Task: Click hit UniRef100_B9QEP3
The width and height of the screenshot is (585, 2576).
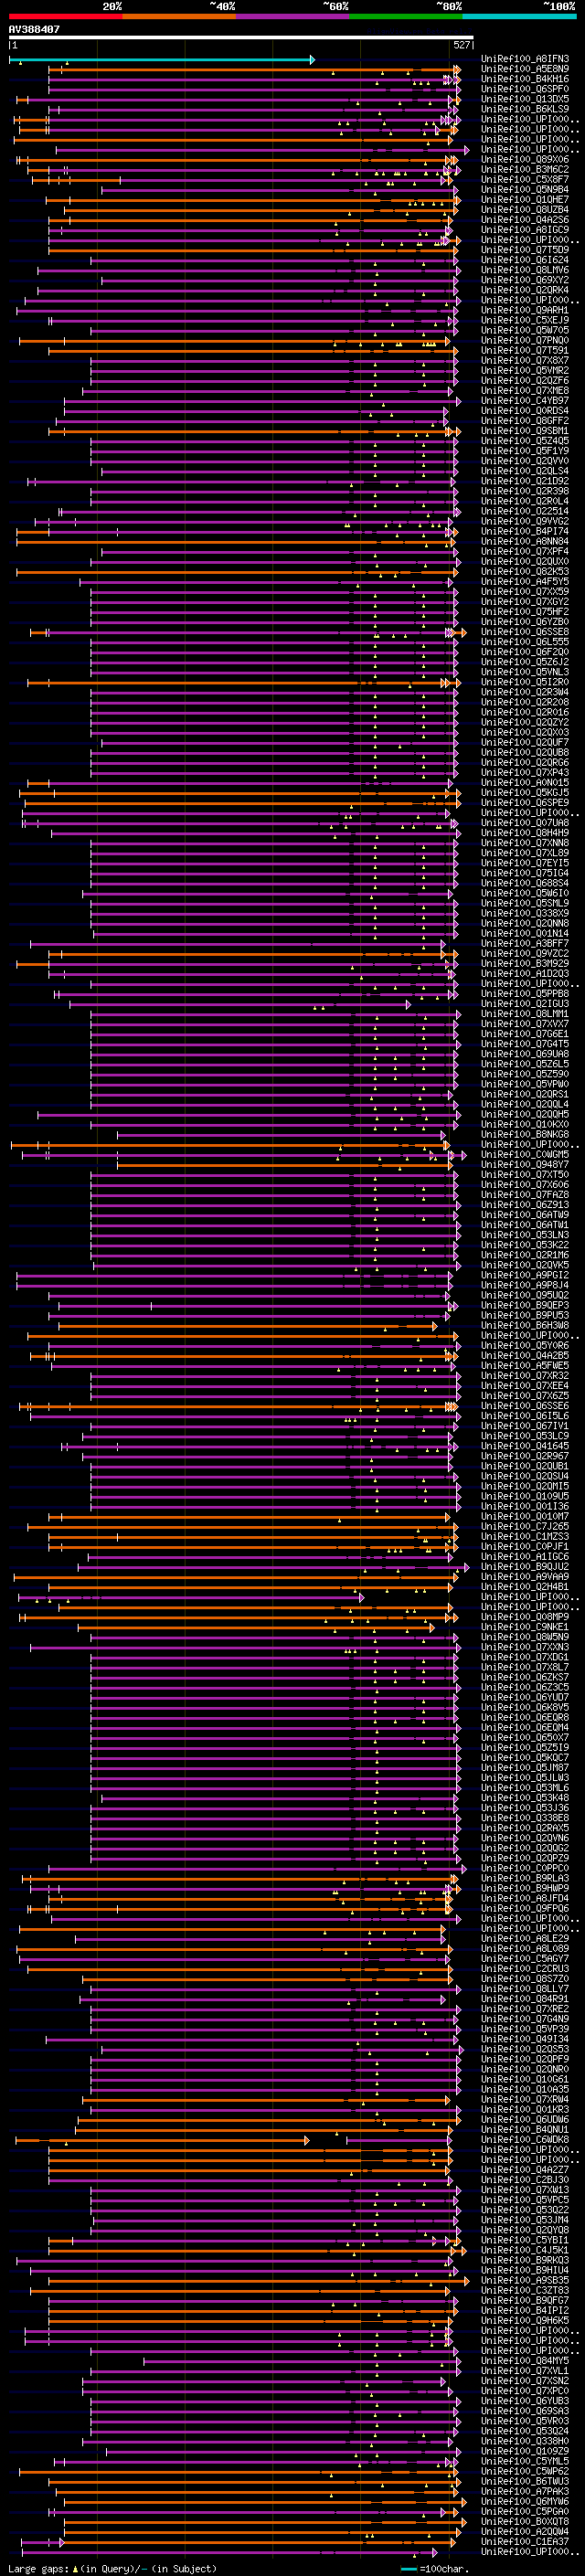Action: (525, 1305)
